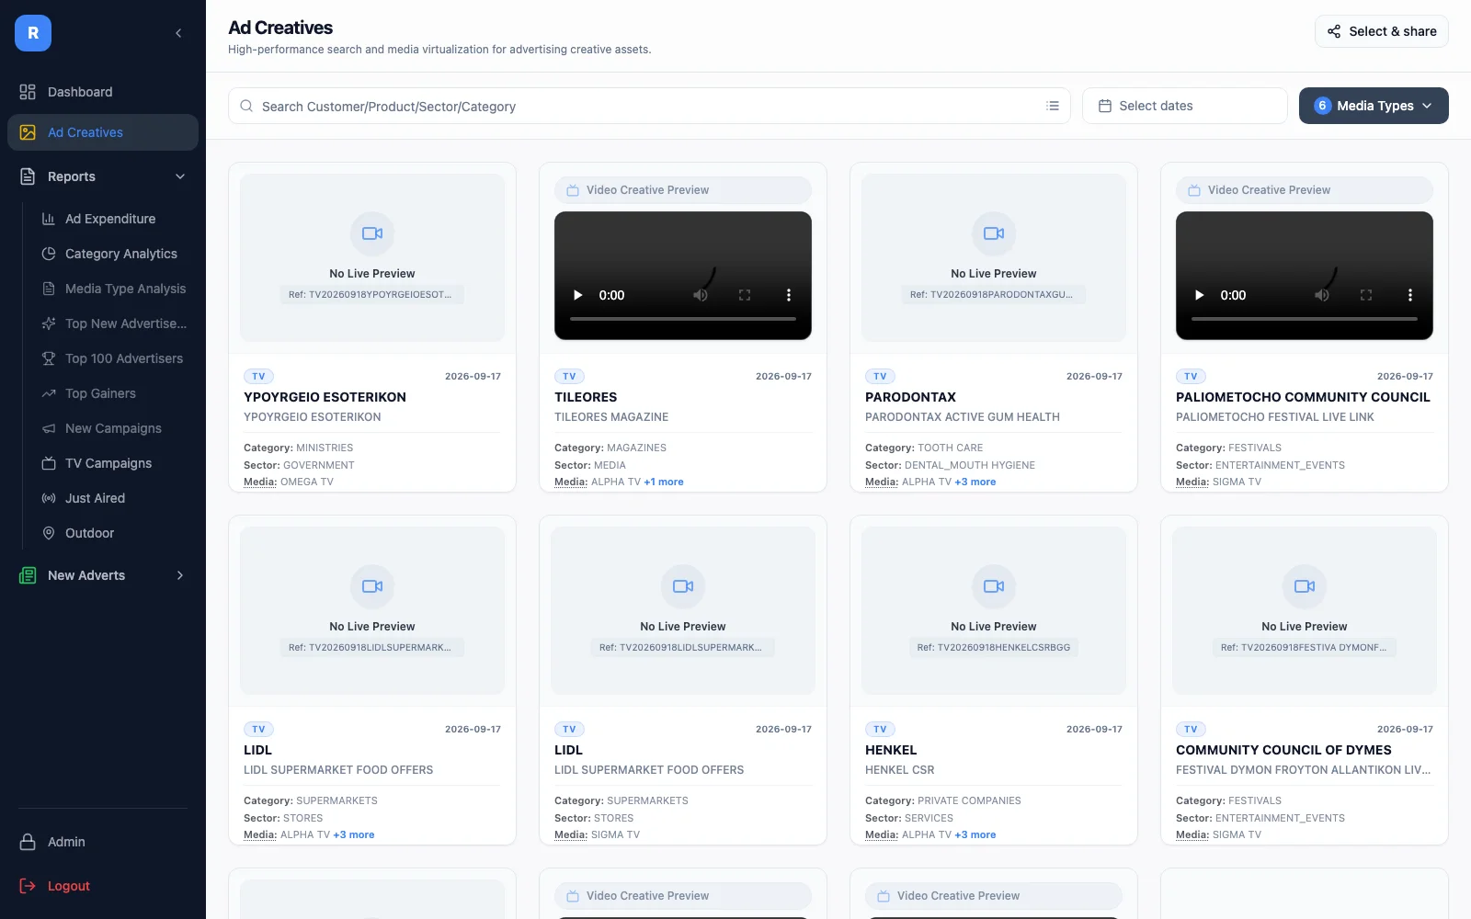This screenshot has height=919, width=1471.
Task: Open the TILEORES card title
Action: pyautogui.click(x=586, y=397)
